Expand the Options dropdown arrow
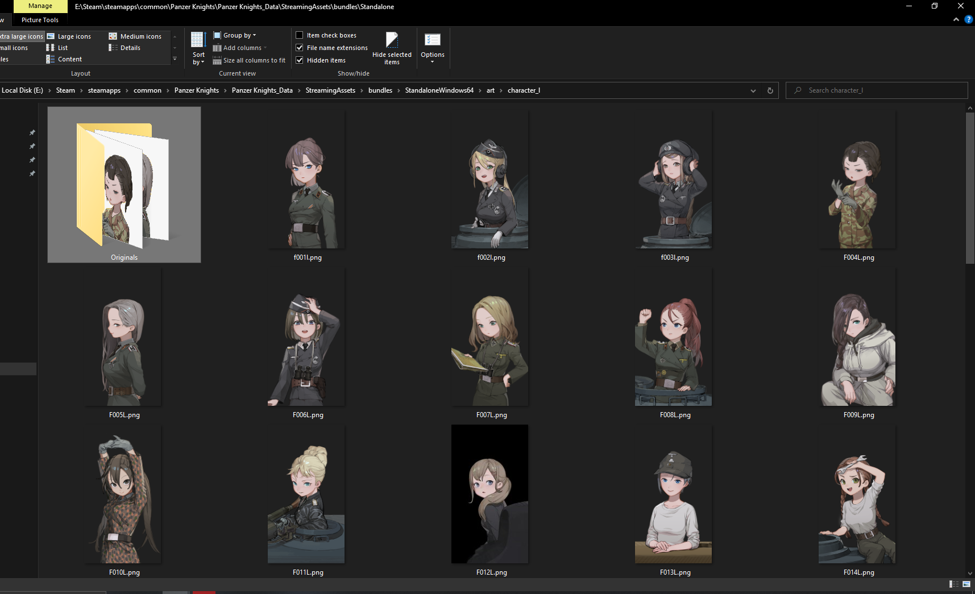975x594 pixels. pos(433,61)
